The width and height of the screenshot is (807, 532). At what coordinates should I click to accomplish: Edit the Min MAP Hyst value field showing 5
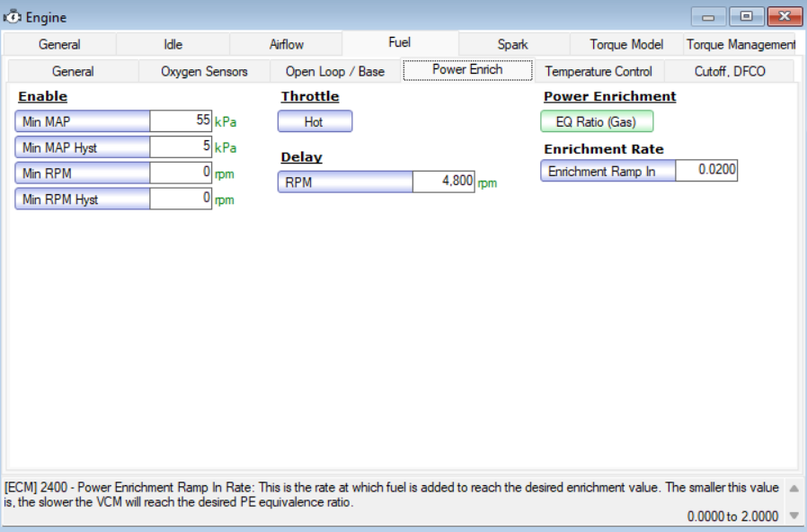point(181,147)
